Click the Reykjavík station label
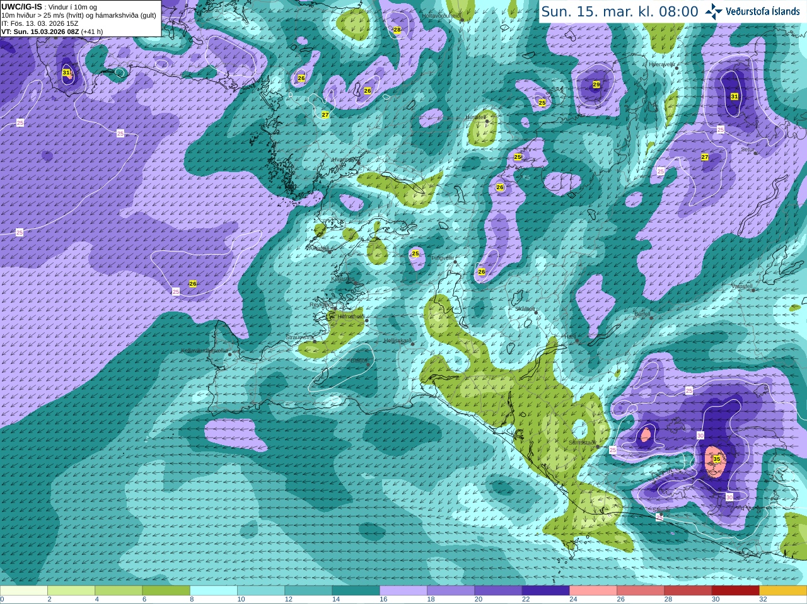The width and height of the screenshot is (807, 604). (320, 305)
